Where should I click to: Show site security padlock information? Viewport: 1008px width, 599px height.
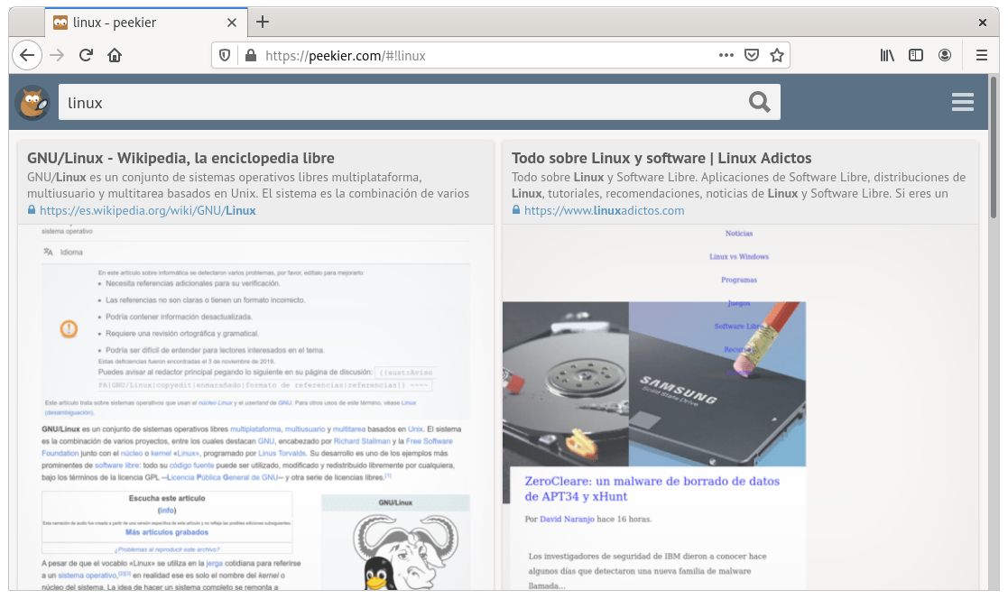(x=251, y=55)
